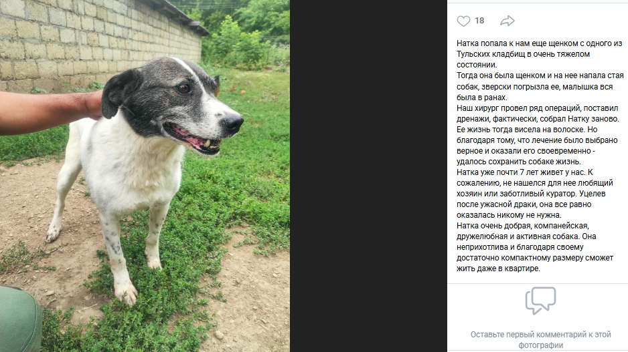Share the post using the arrow icon

click(x=507, y=21)
